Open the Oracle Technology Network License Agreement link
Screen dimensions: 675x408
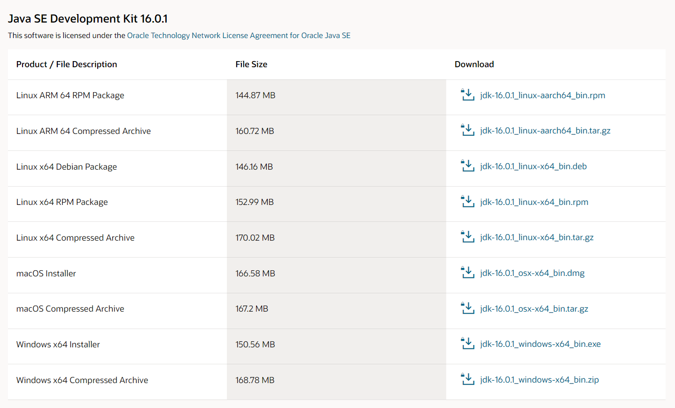[239, 35]
